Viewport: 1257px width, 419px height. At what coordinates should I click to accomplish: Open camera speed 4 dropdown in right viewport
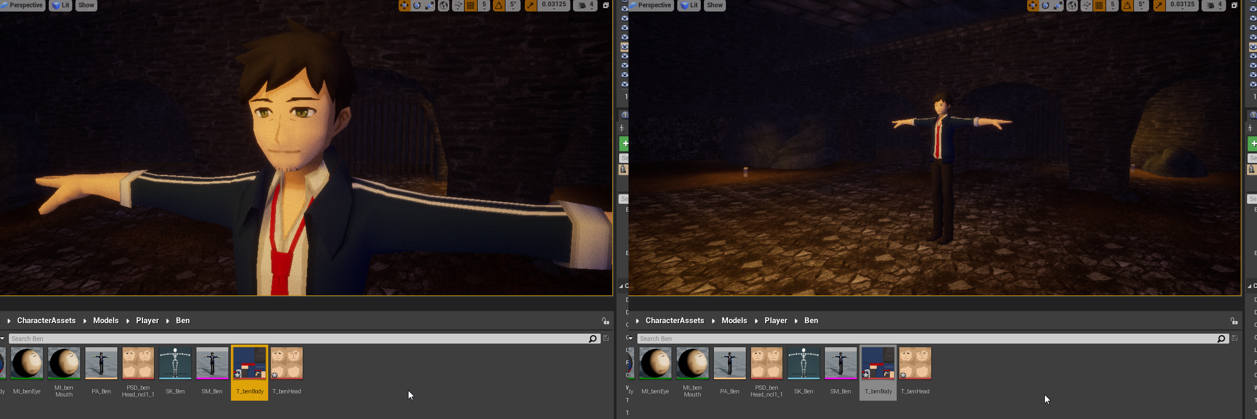(x=1214, y=5)
